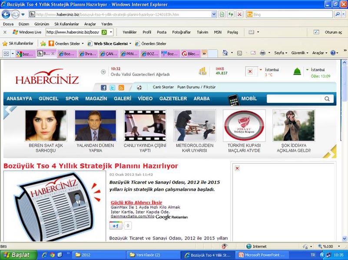Open Internet Explorer from quick launch
Viewport: 348px width, 260px height.
coord(45,255)
